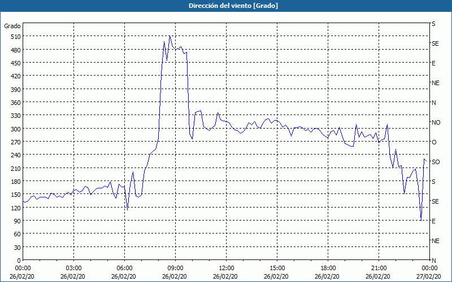The height and width of the screenshot is (282, 452).
Task: Select the 450 value on the degree axis
Action: [16, 63]
